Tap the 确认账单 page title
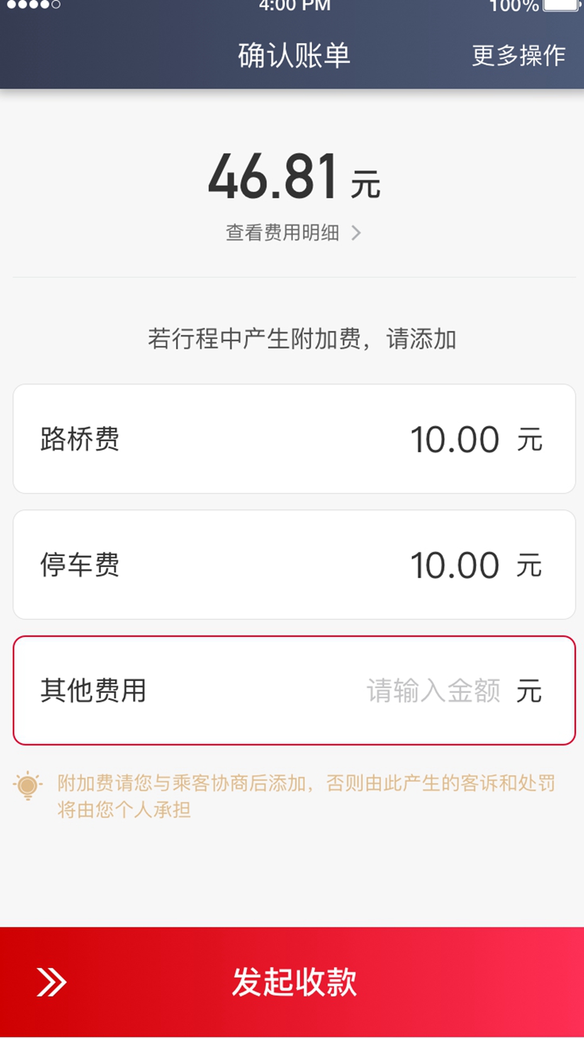Viewport: 584px width, 1038px height. [x=294, y=56]
